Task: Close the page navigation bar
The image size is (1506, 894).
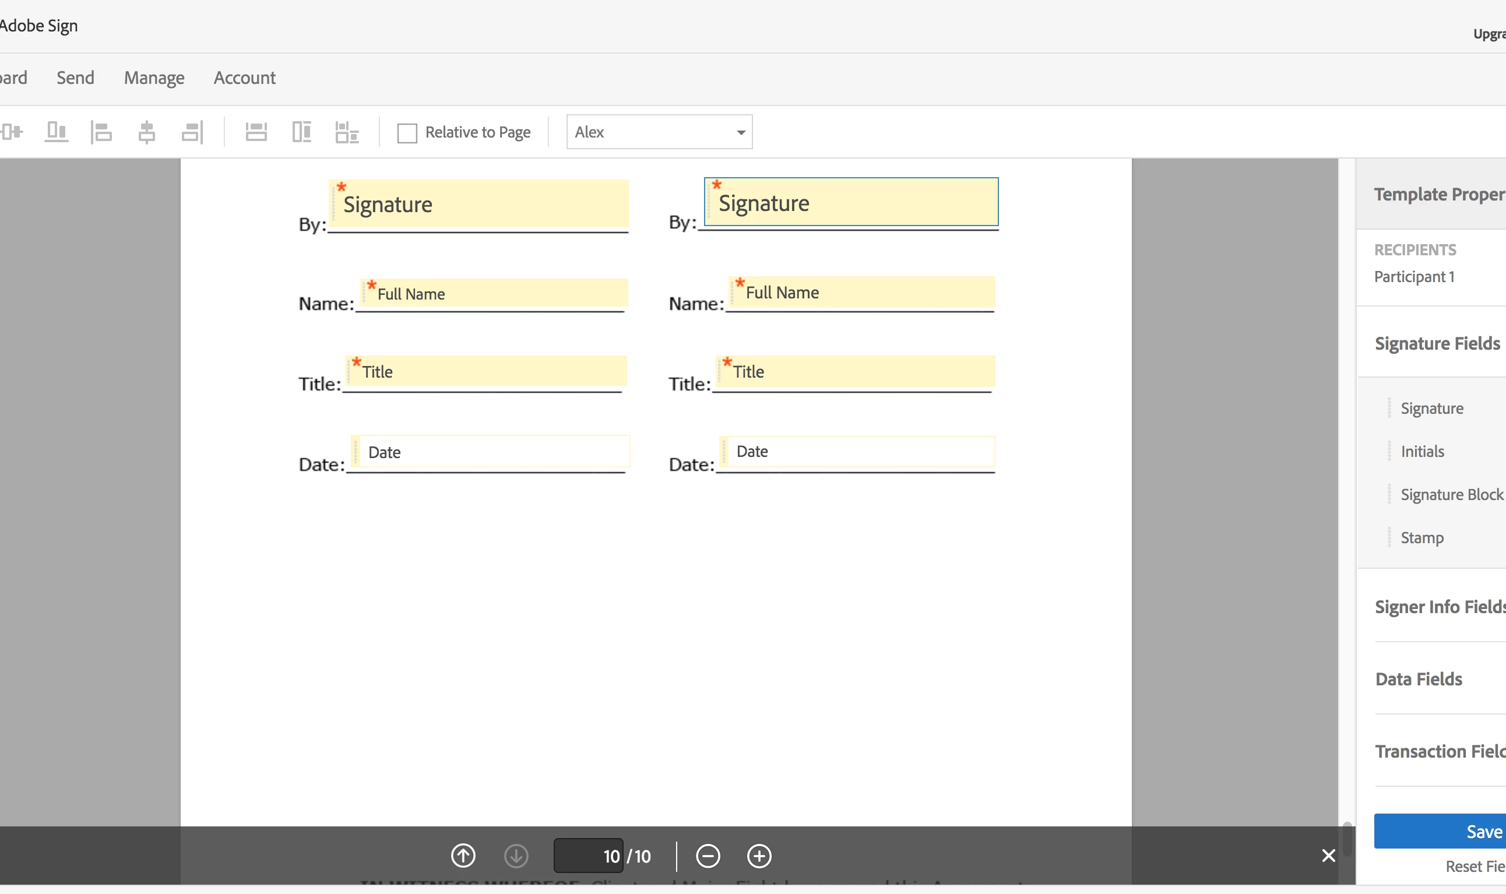Action: point(1328,856)
